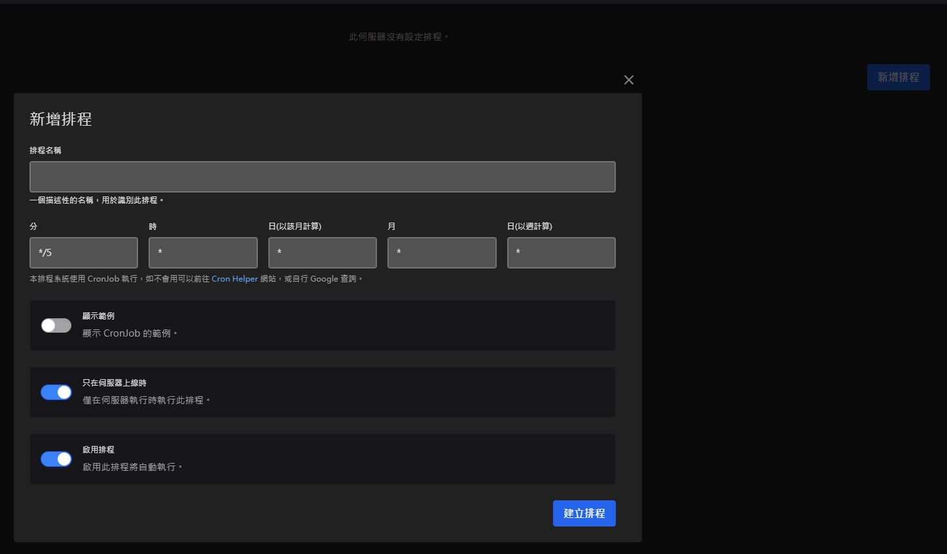Click the 顯示範例 label text
Image resolution: width=947 pixels, height=554 pixels.
pos(98,316)
